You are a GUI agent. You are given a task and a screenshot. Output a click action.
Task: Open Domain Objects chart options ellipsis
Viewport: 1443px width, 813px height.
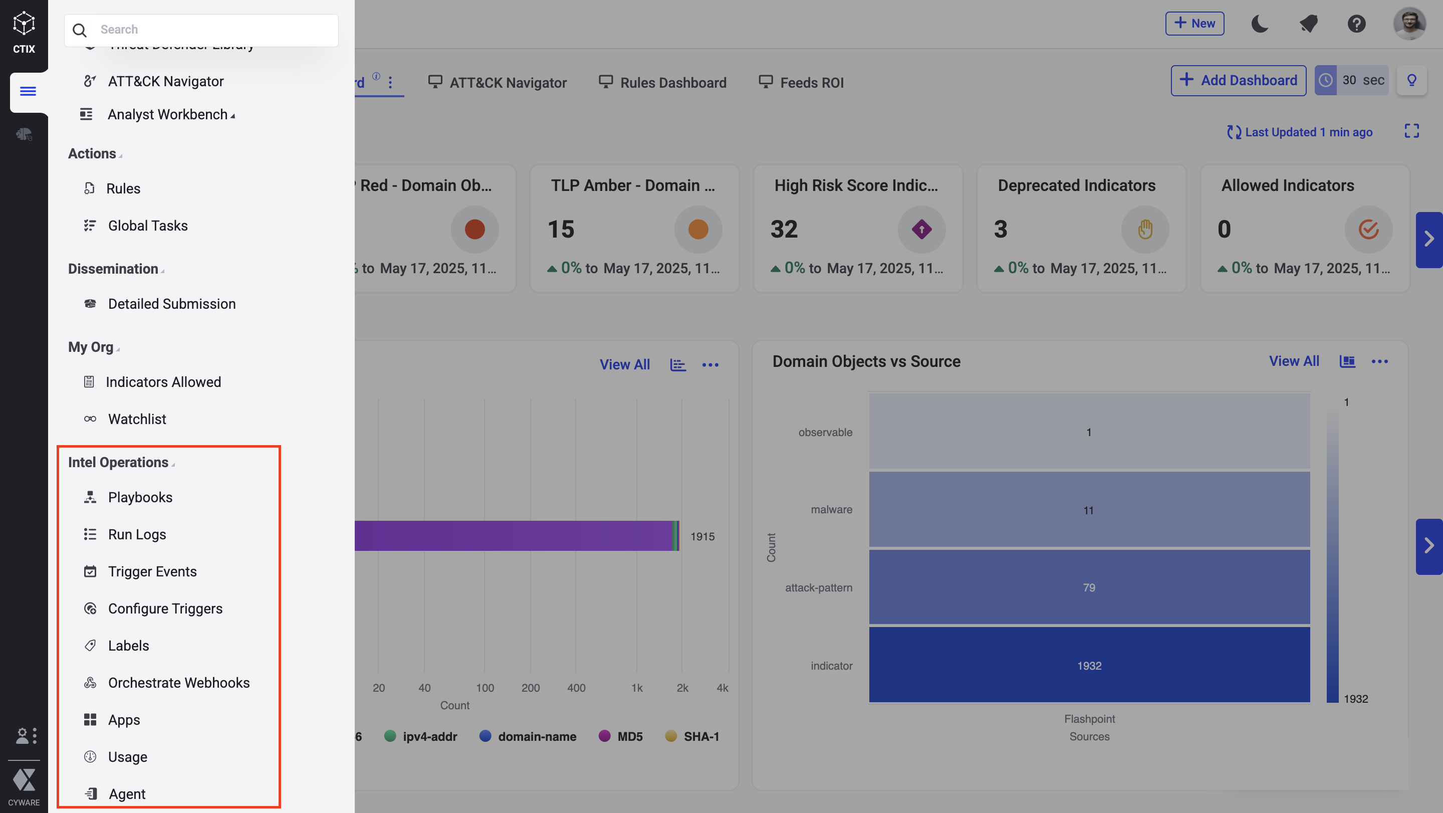coord(1379,361)
